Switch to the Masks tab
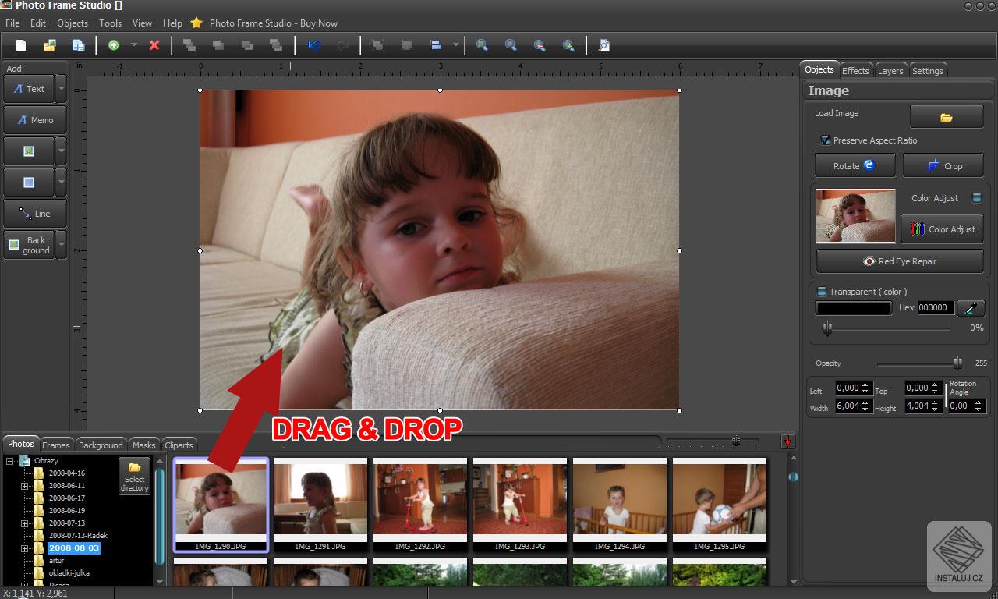 click(x=144, y=445)
